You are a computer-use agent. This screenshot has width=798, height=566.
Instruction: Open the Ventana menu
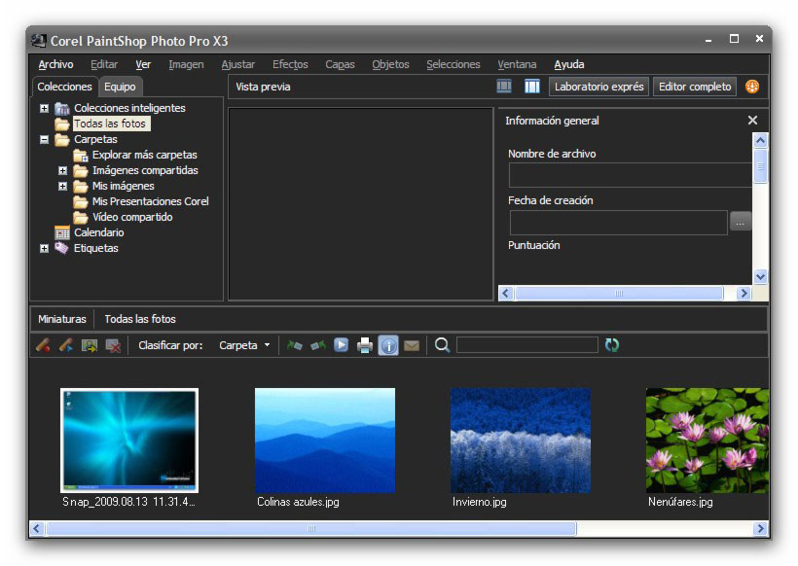coord(517,64)
